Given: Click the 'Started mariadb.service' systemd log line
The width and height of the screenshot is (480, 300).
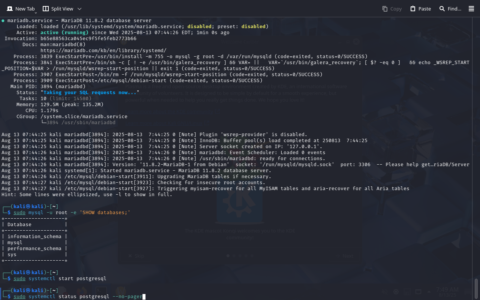Looking at the screenshot, I should coord(136,171).
